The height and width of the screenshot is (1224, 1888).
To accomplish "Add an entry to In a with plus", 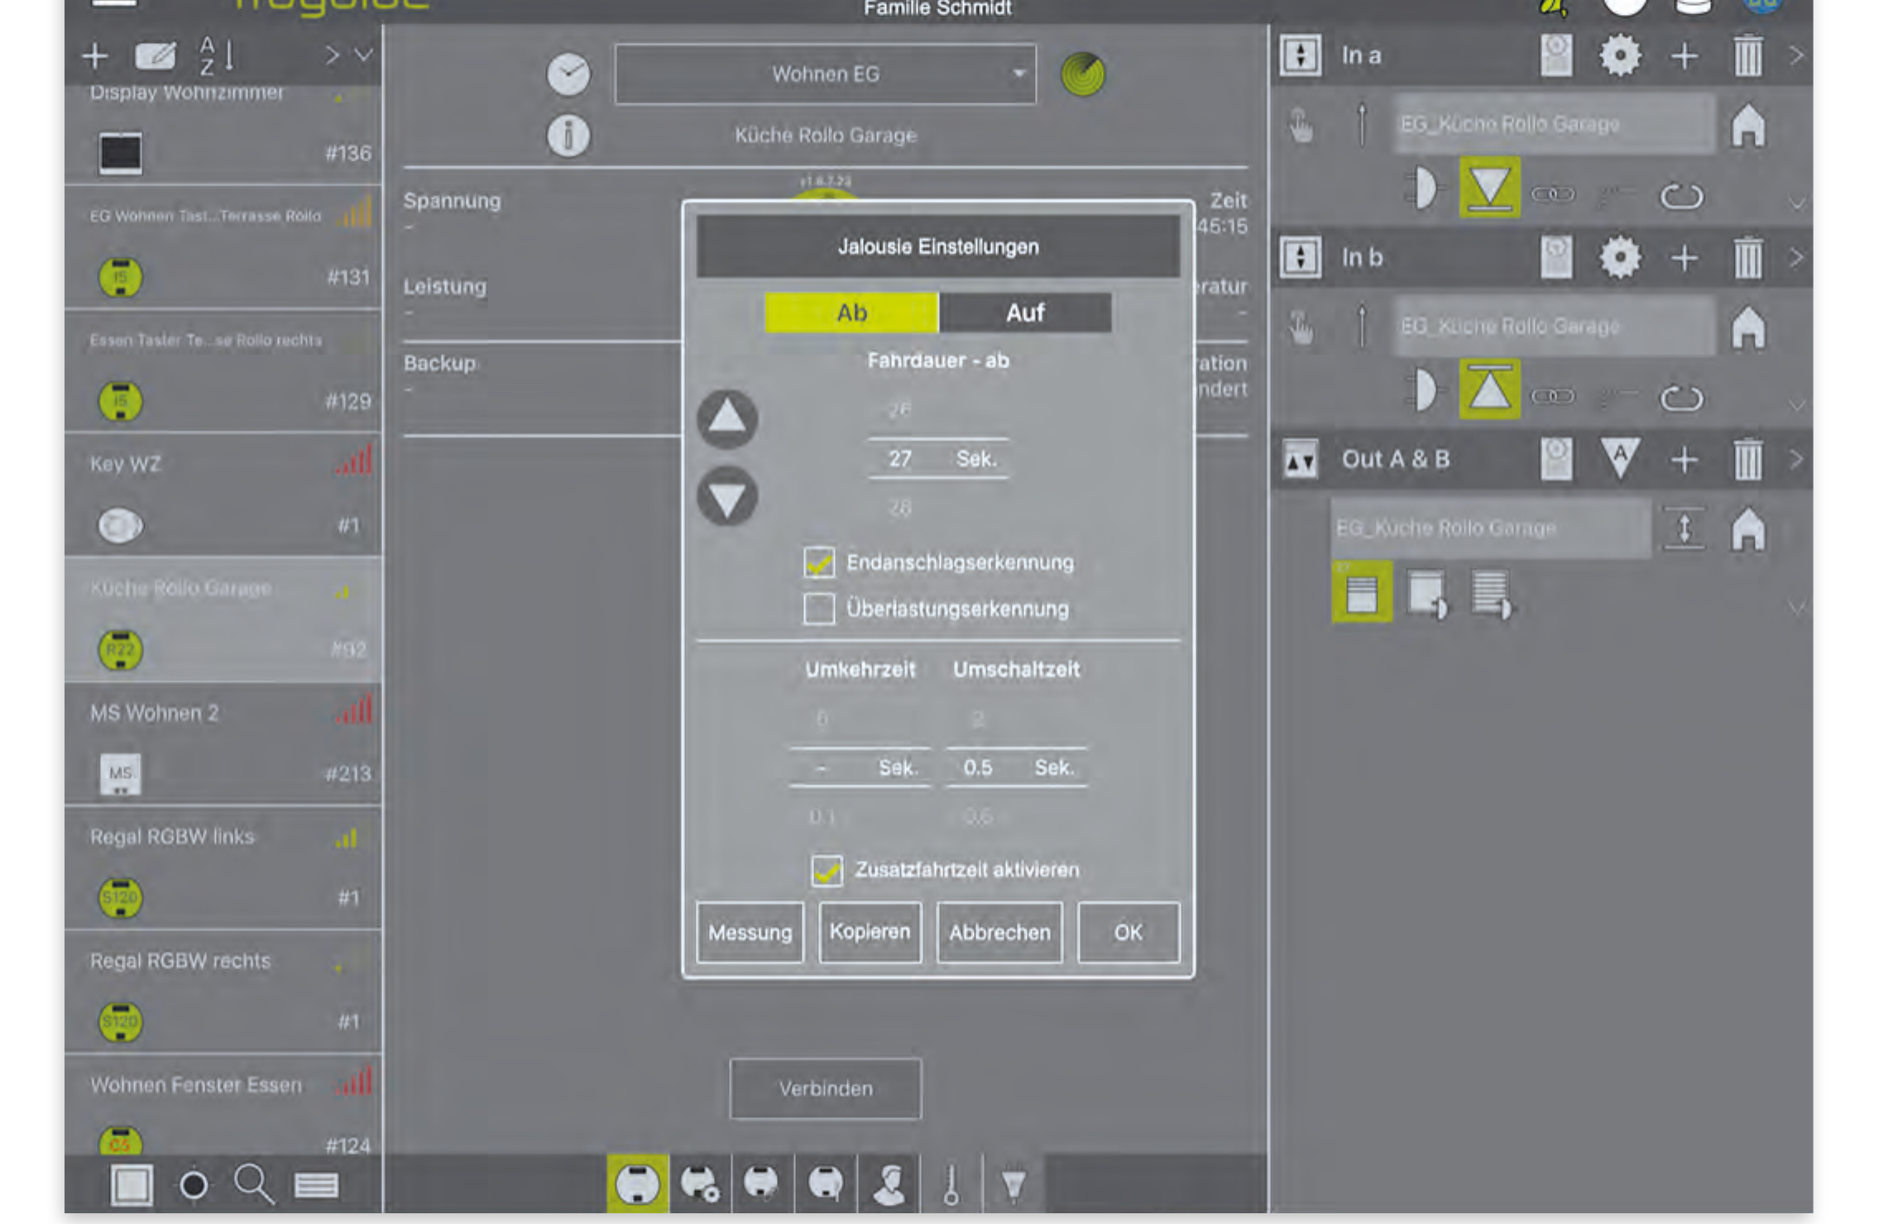I will tap(1684, 56).
